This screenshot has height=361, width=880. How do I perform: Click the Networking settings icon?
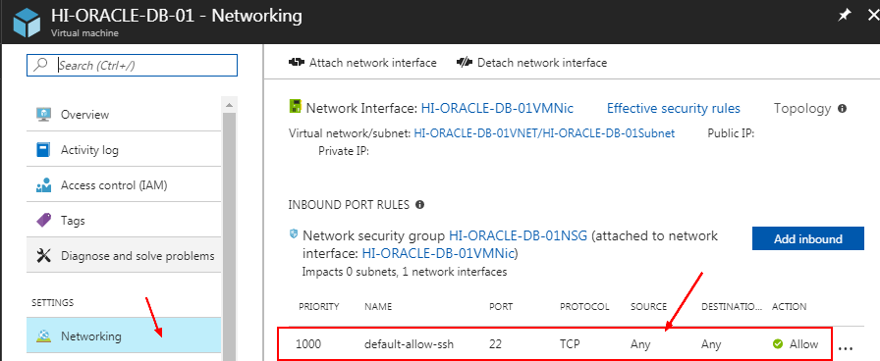[x=44, y=335]
